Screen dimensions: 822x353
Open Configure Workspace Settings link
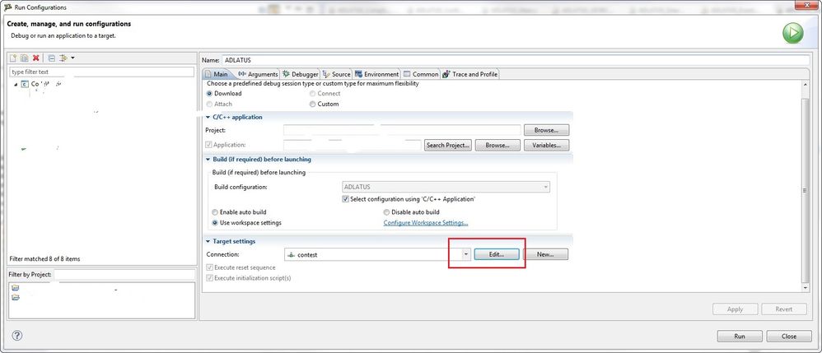click(426, 223)
